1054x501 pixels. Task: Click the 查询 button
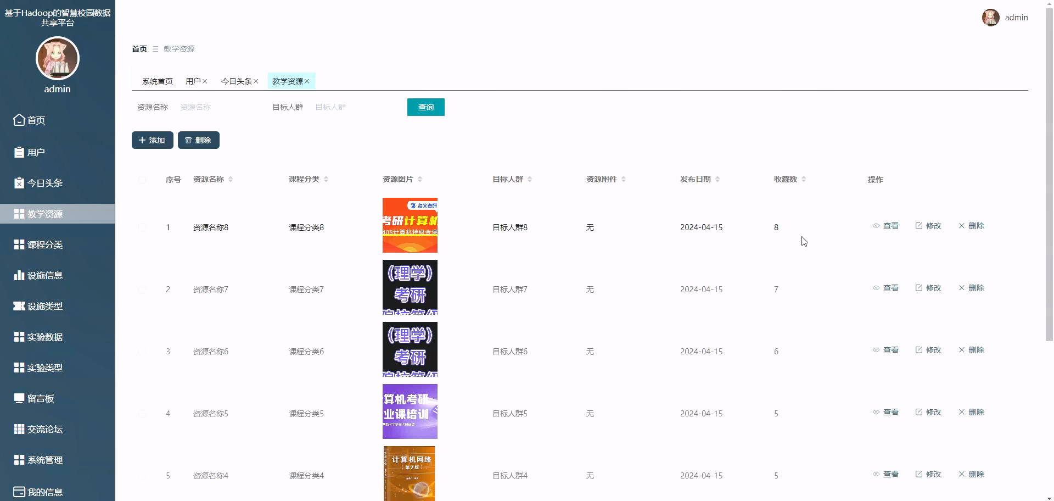point(426,107)
